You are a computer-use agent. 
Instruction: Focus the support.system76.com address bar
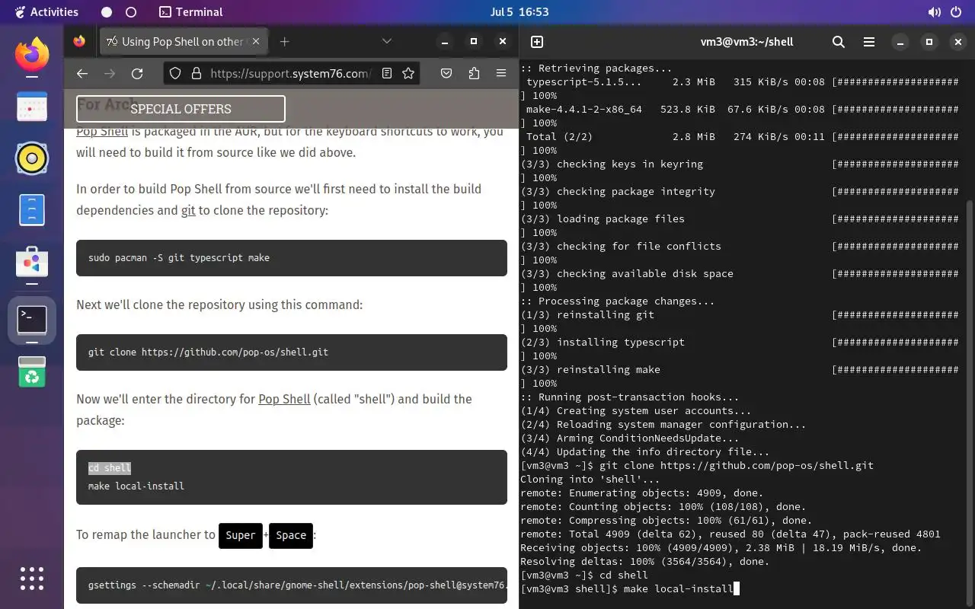pos(291,73)
